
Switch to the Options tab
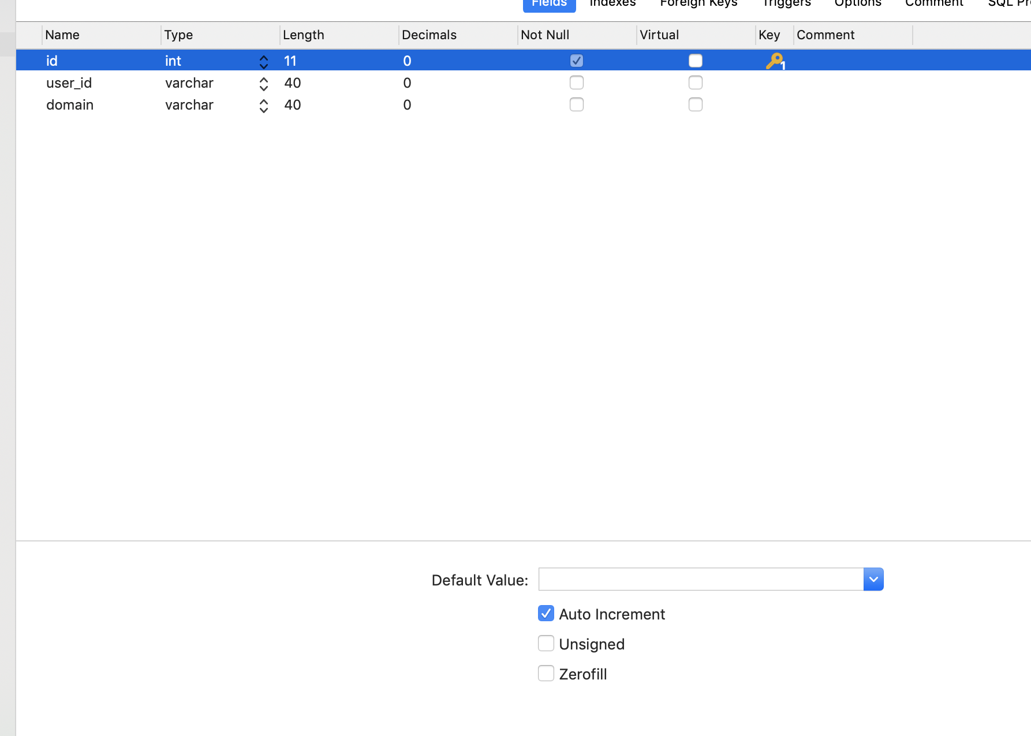pos(858,3)
